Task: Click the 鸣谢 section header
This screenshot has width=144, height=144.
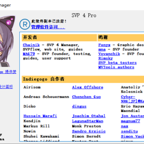Action: pyautogui.click(x=121, y=38)
